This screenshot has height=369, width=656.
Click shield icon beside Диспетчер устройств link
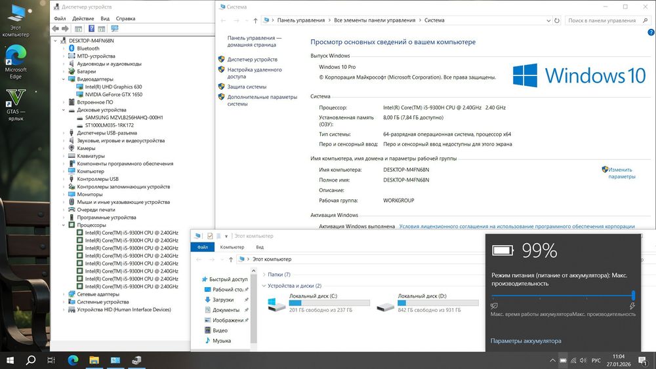[x=221, y=59]
